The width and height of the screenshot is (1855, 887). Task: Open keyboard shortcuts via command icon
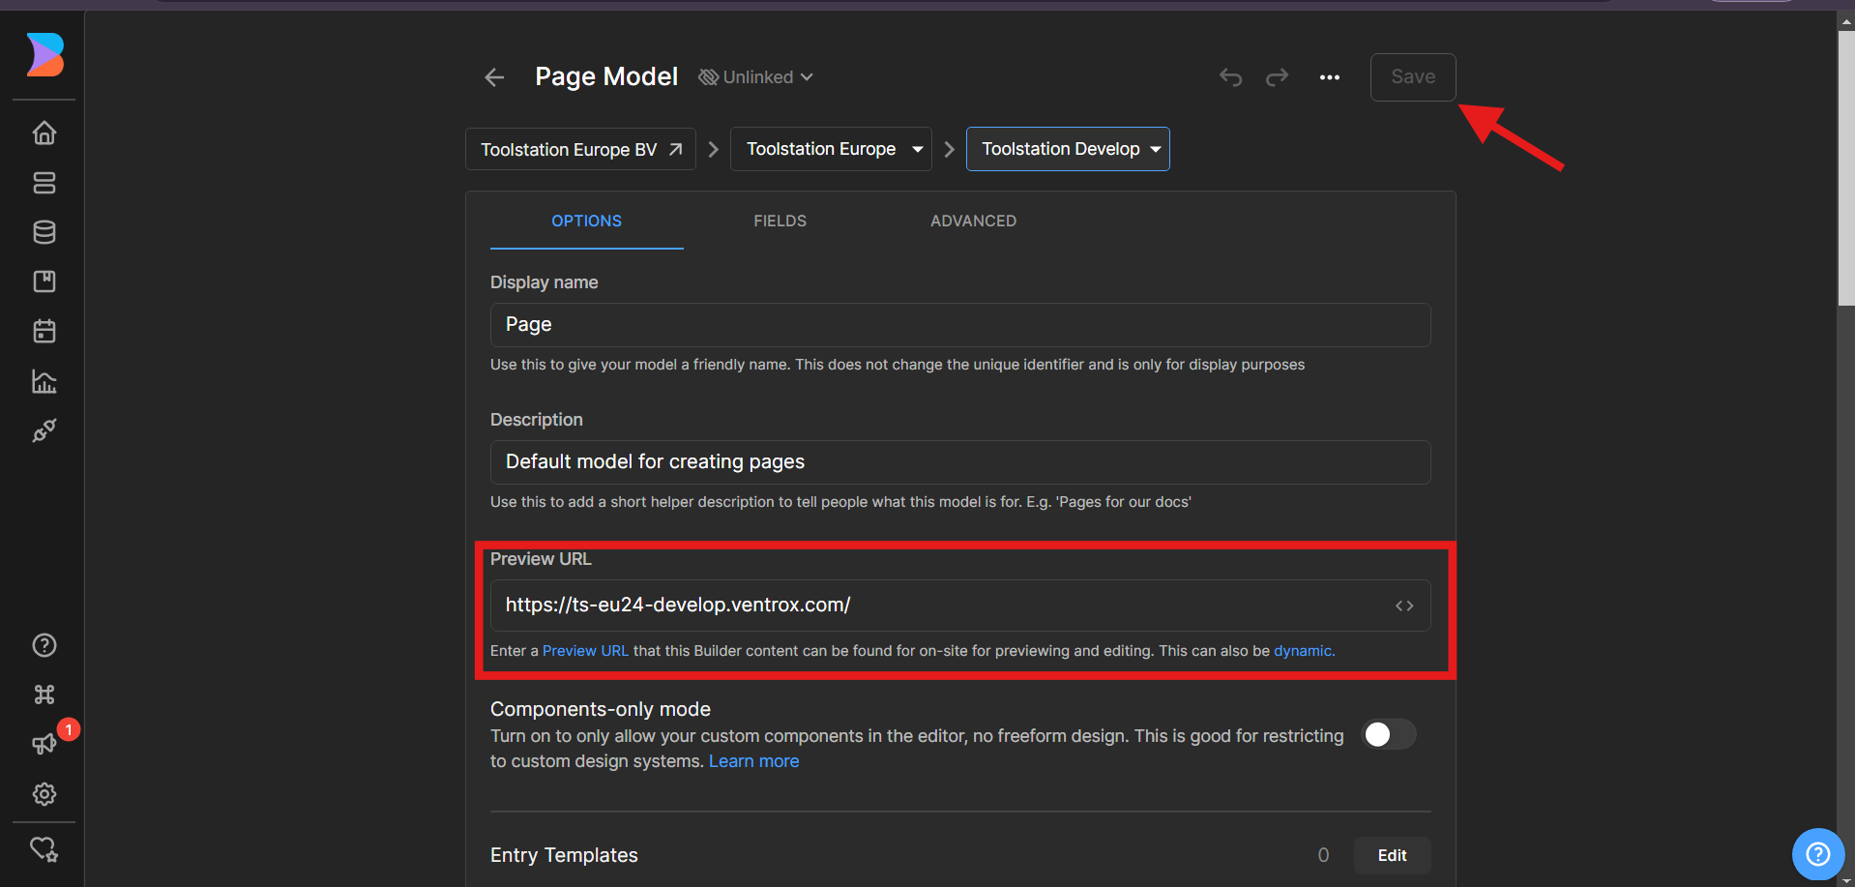tap(44, 695)
